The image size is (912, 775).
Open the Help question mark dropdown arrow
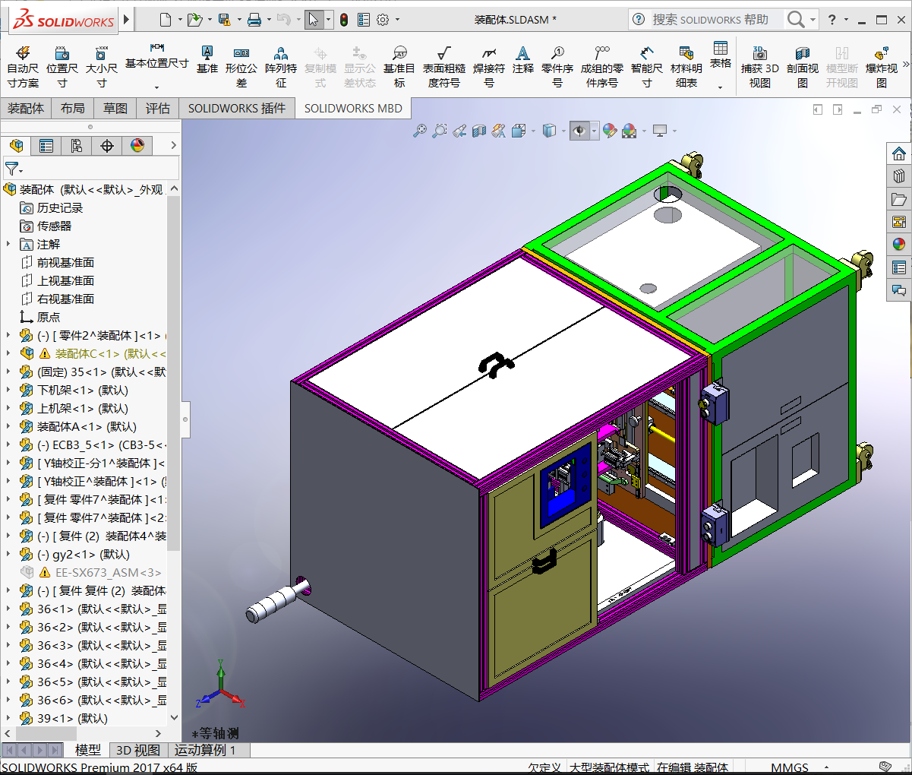[x=847, y=20]
